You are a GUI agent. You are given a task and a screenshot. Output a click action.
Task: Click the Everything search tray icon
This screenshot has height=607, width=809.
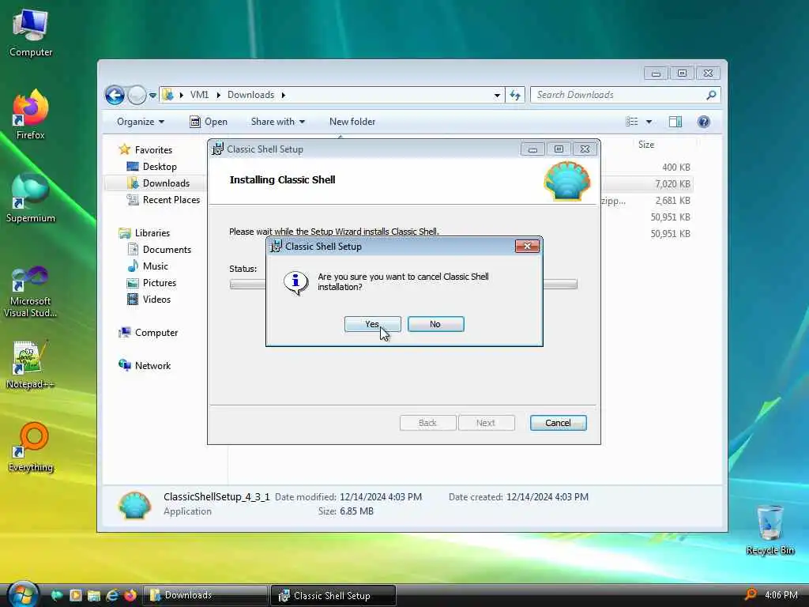pyautogui.click(x=751, y=594)
